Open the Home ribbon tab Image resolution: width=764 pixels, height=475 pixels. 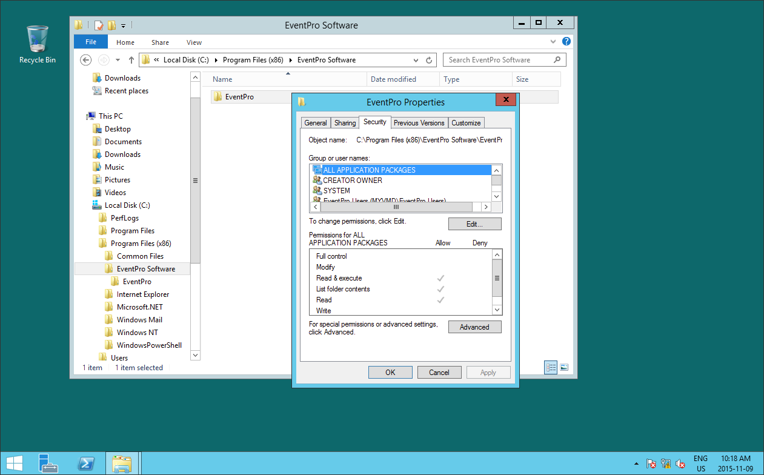tap(125, 42)
